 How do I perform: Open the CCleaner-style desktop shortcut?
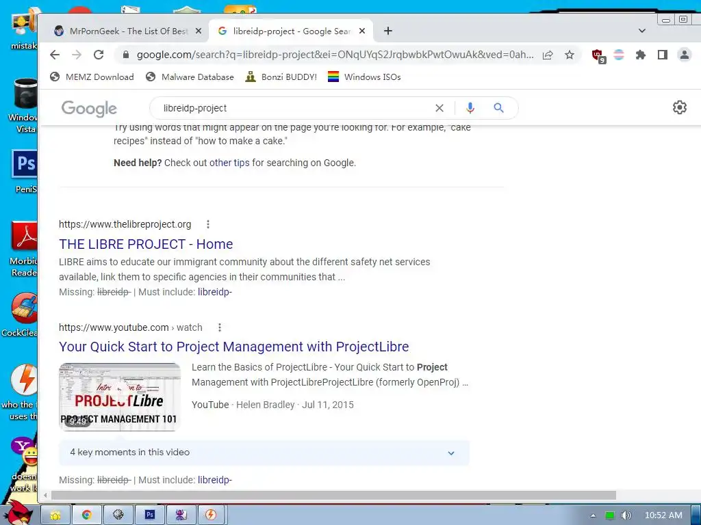point(20,314)
